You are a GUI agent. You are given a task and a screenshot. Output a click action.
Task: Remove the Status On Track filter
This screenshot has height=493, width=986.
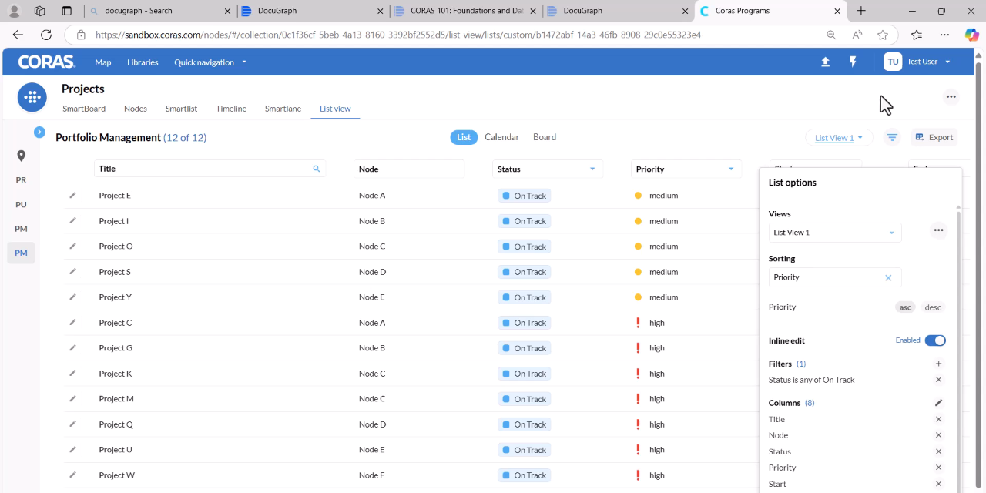[938, 380]
